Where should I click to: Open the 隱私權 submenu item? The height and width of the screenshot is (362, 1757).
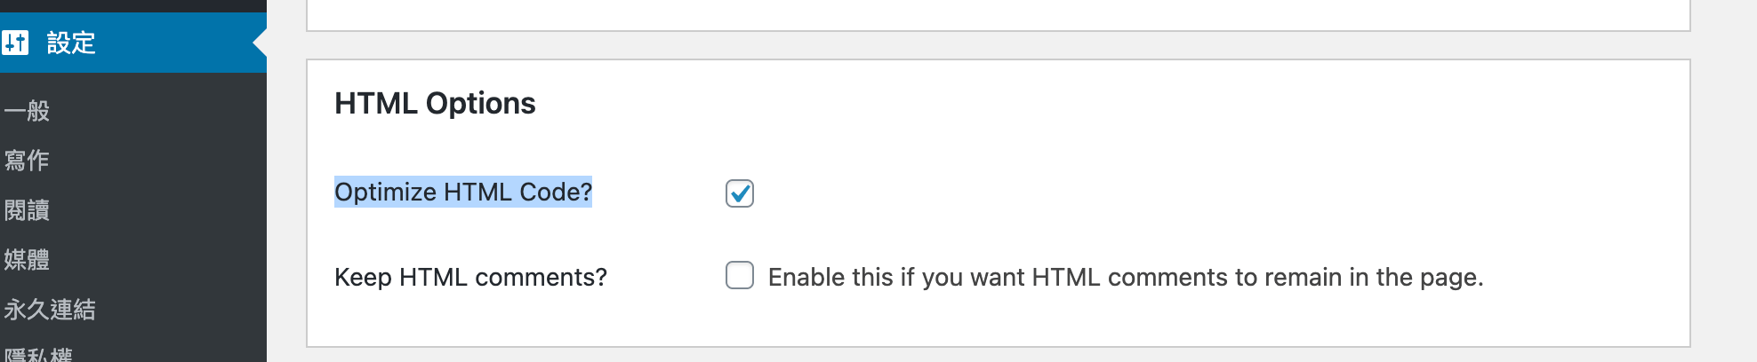38,355
